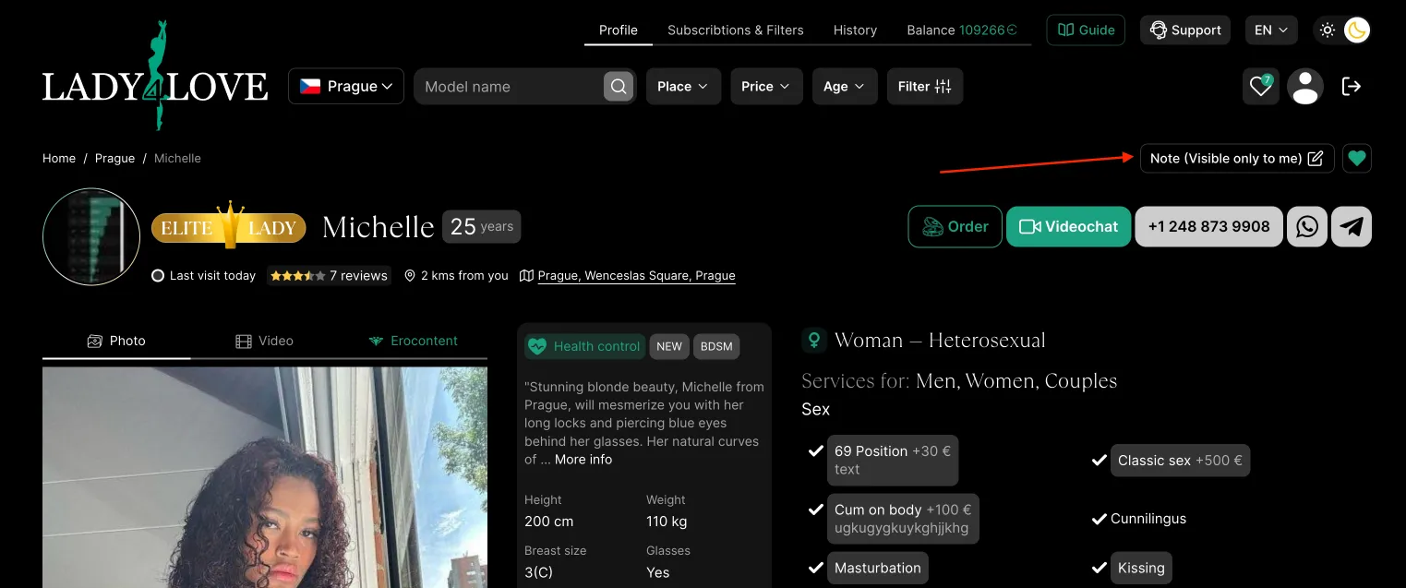Go to Prague breadcrumb

tap(115, 159)
